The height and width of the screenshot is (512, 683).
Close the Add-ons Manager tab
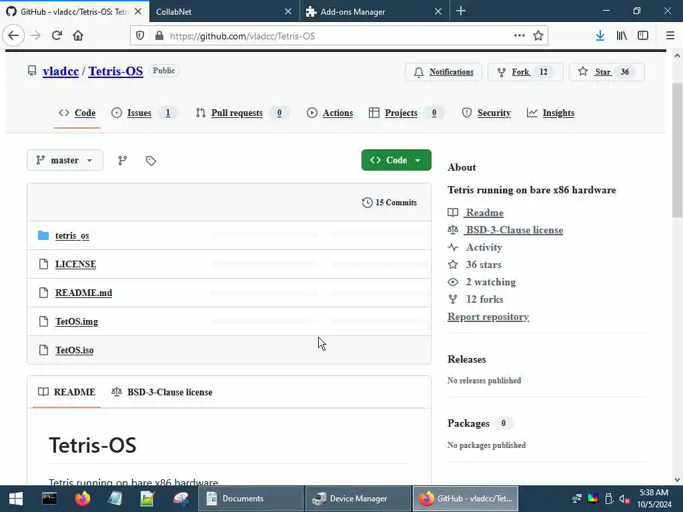438,12
